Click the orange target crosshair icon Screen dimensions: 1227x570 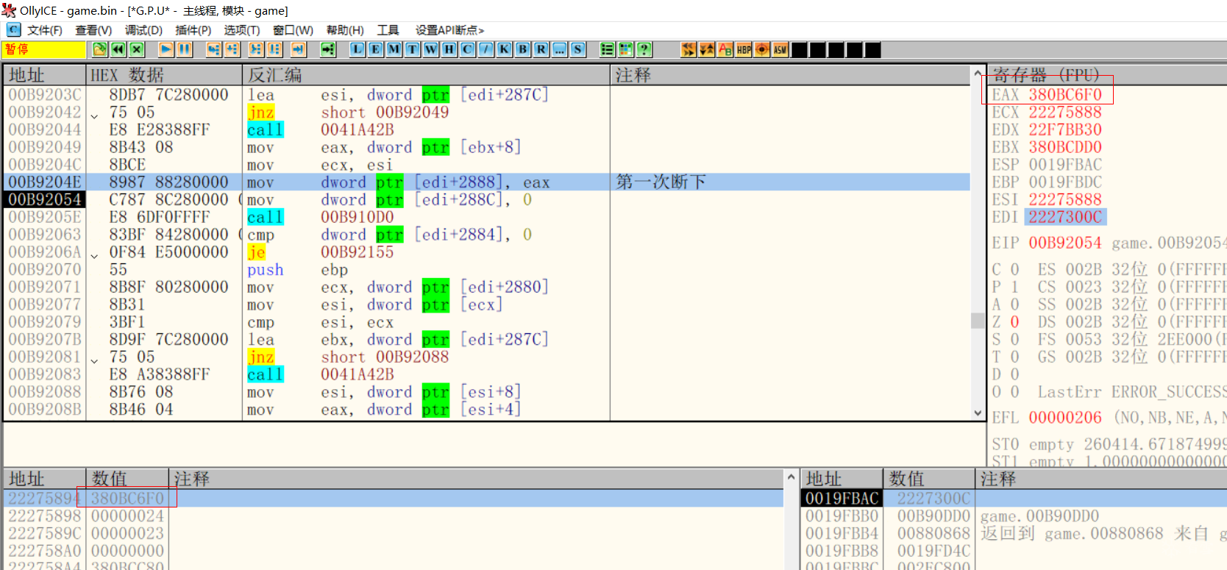pyautogui.click(x=762, y=49)
